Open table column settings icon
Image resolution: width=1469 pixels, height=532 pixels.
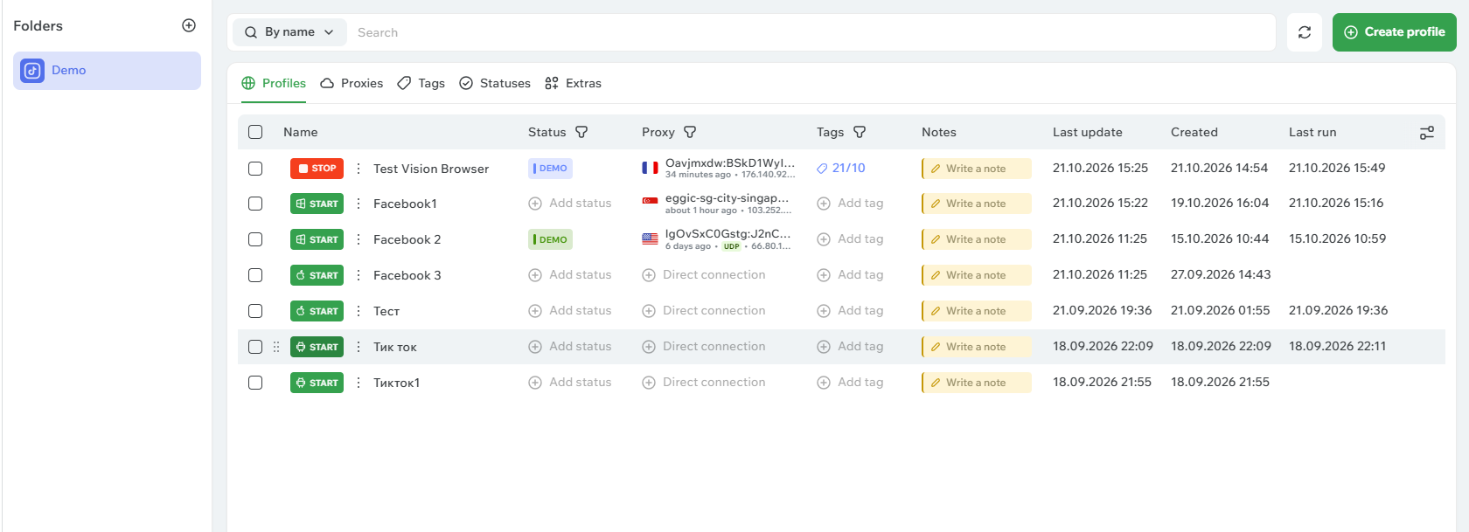[1427, 133]
